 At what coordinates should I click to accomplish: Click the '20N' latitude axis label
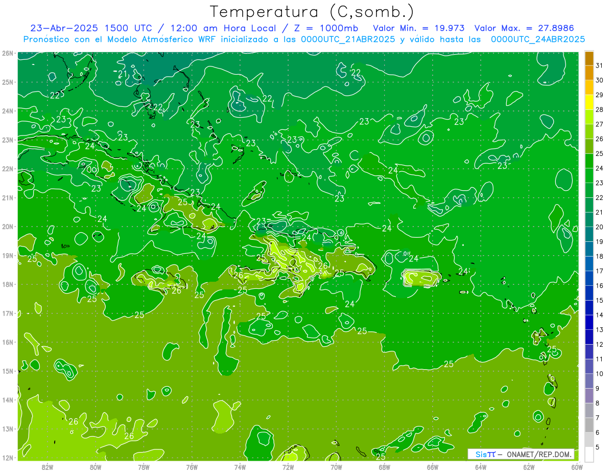click(x=8, y=227)
